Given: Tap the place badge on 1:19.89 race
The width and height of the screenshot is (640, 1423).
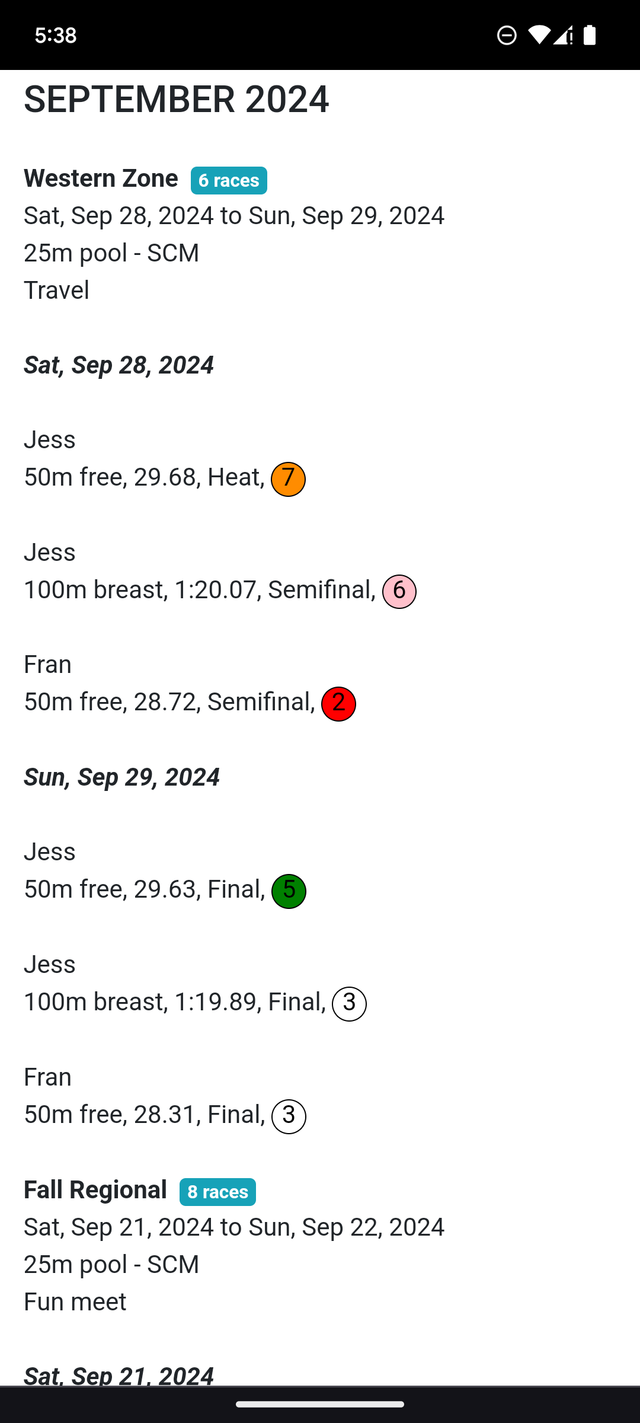Looking at the screenshot, I should click(x=349, y=1004).
